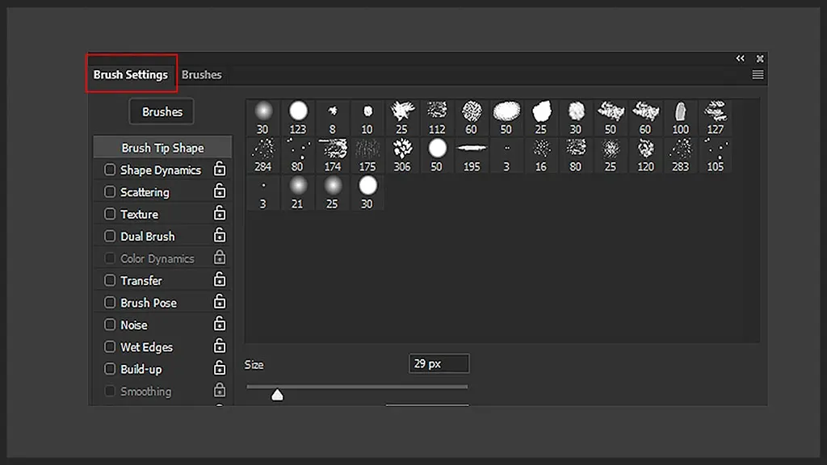The width and height of the screenshot is (827, 465).
Task: Open the Brush Tip Shape section
Action: (x=162, y=148)
